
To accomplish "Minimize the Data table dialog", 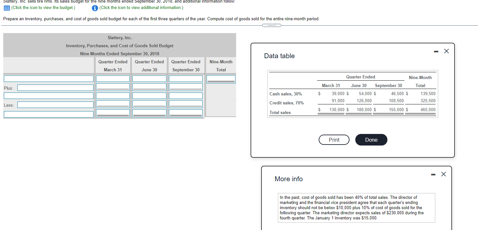I will pos(436,51).
